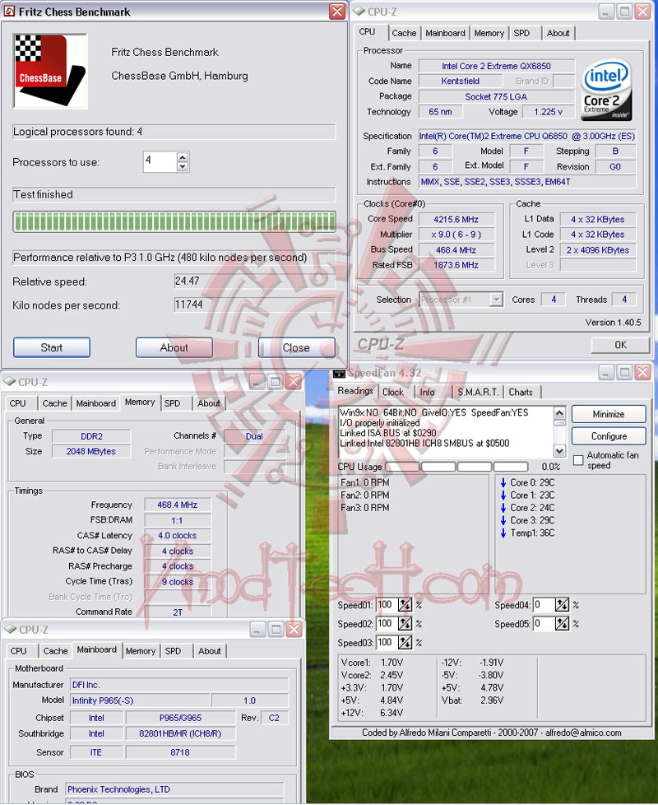658x805 pixels.
Task: Open About tab in top-right CPU-Z
Action: click(558, 33)
